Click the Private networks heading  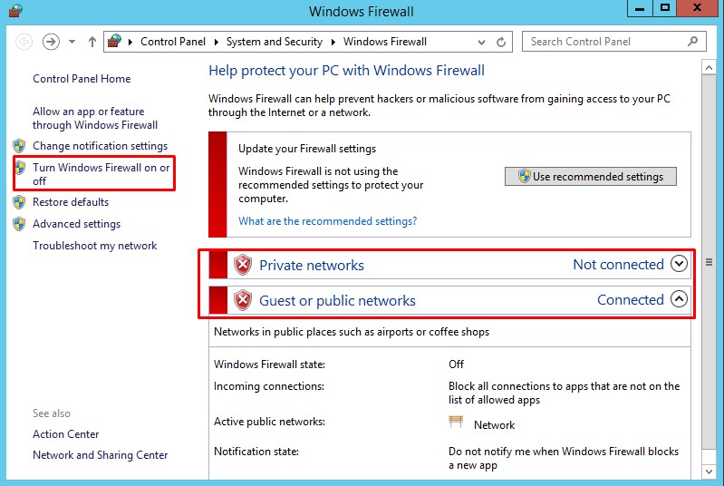312,266
